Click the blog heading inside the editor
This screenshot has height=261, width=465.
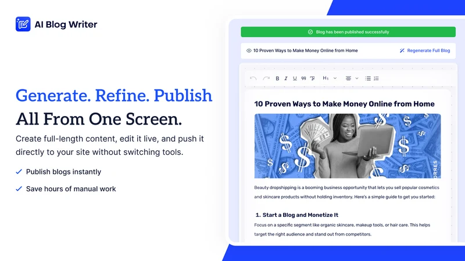coord(344,104)
